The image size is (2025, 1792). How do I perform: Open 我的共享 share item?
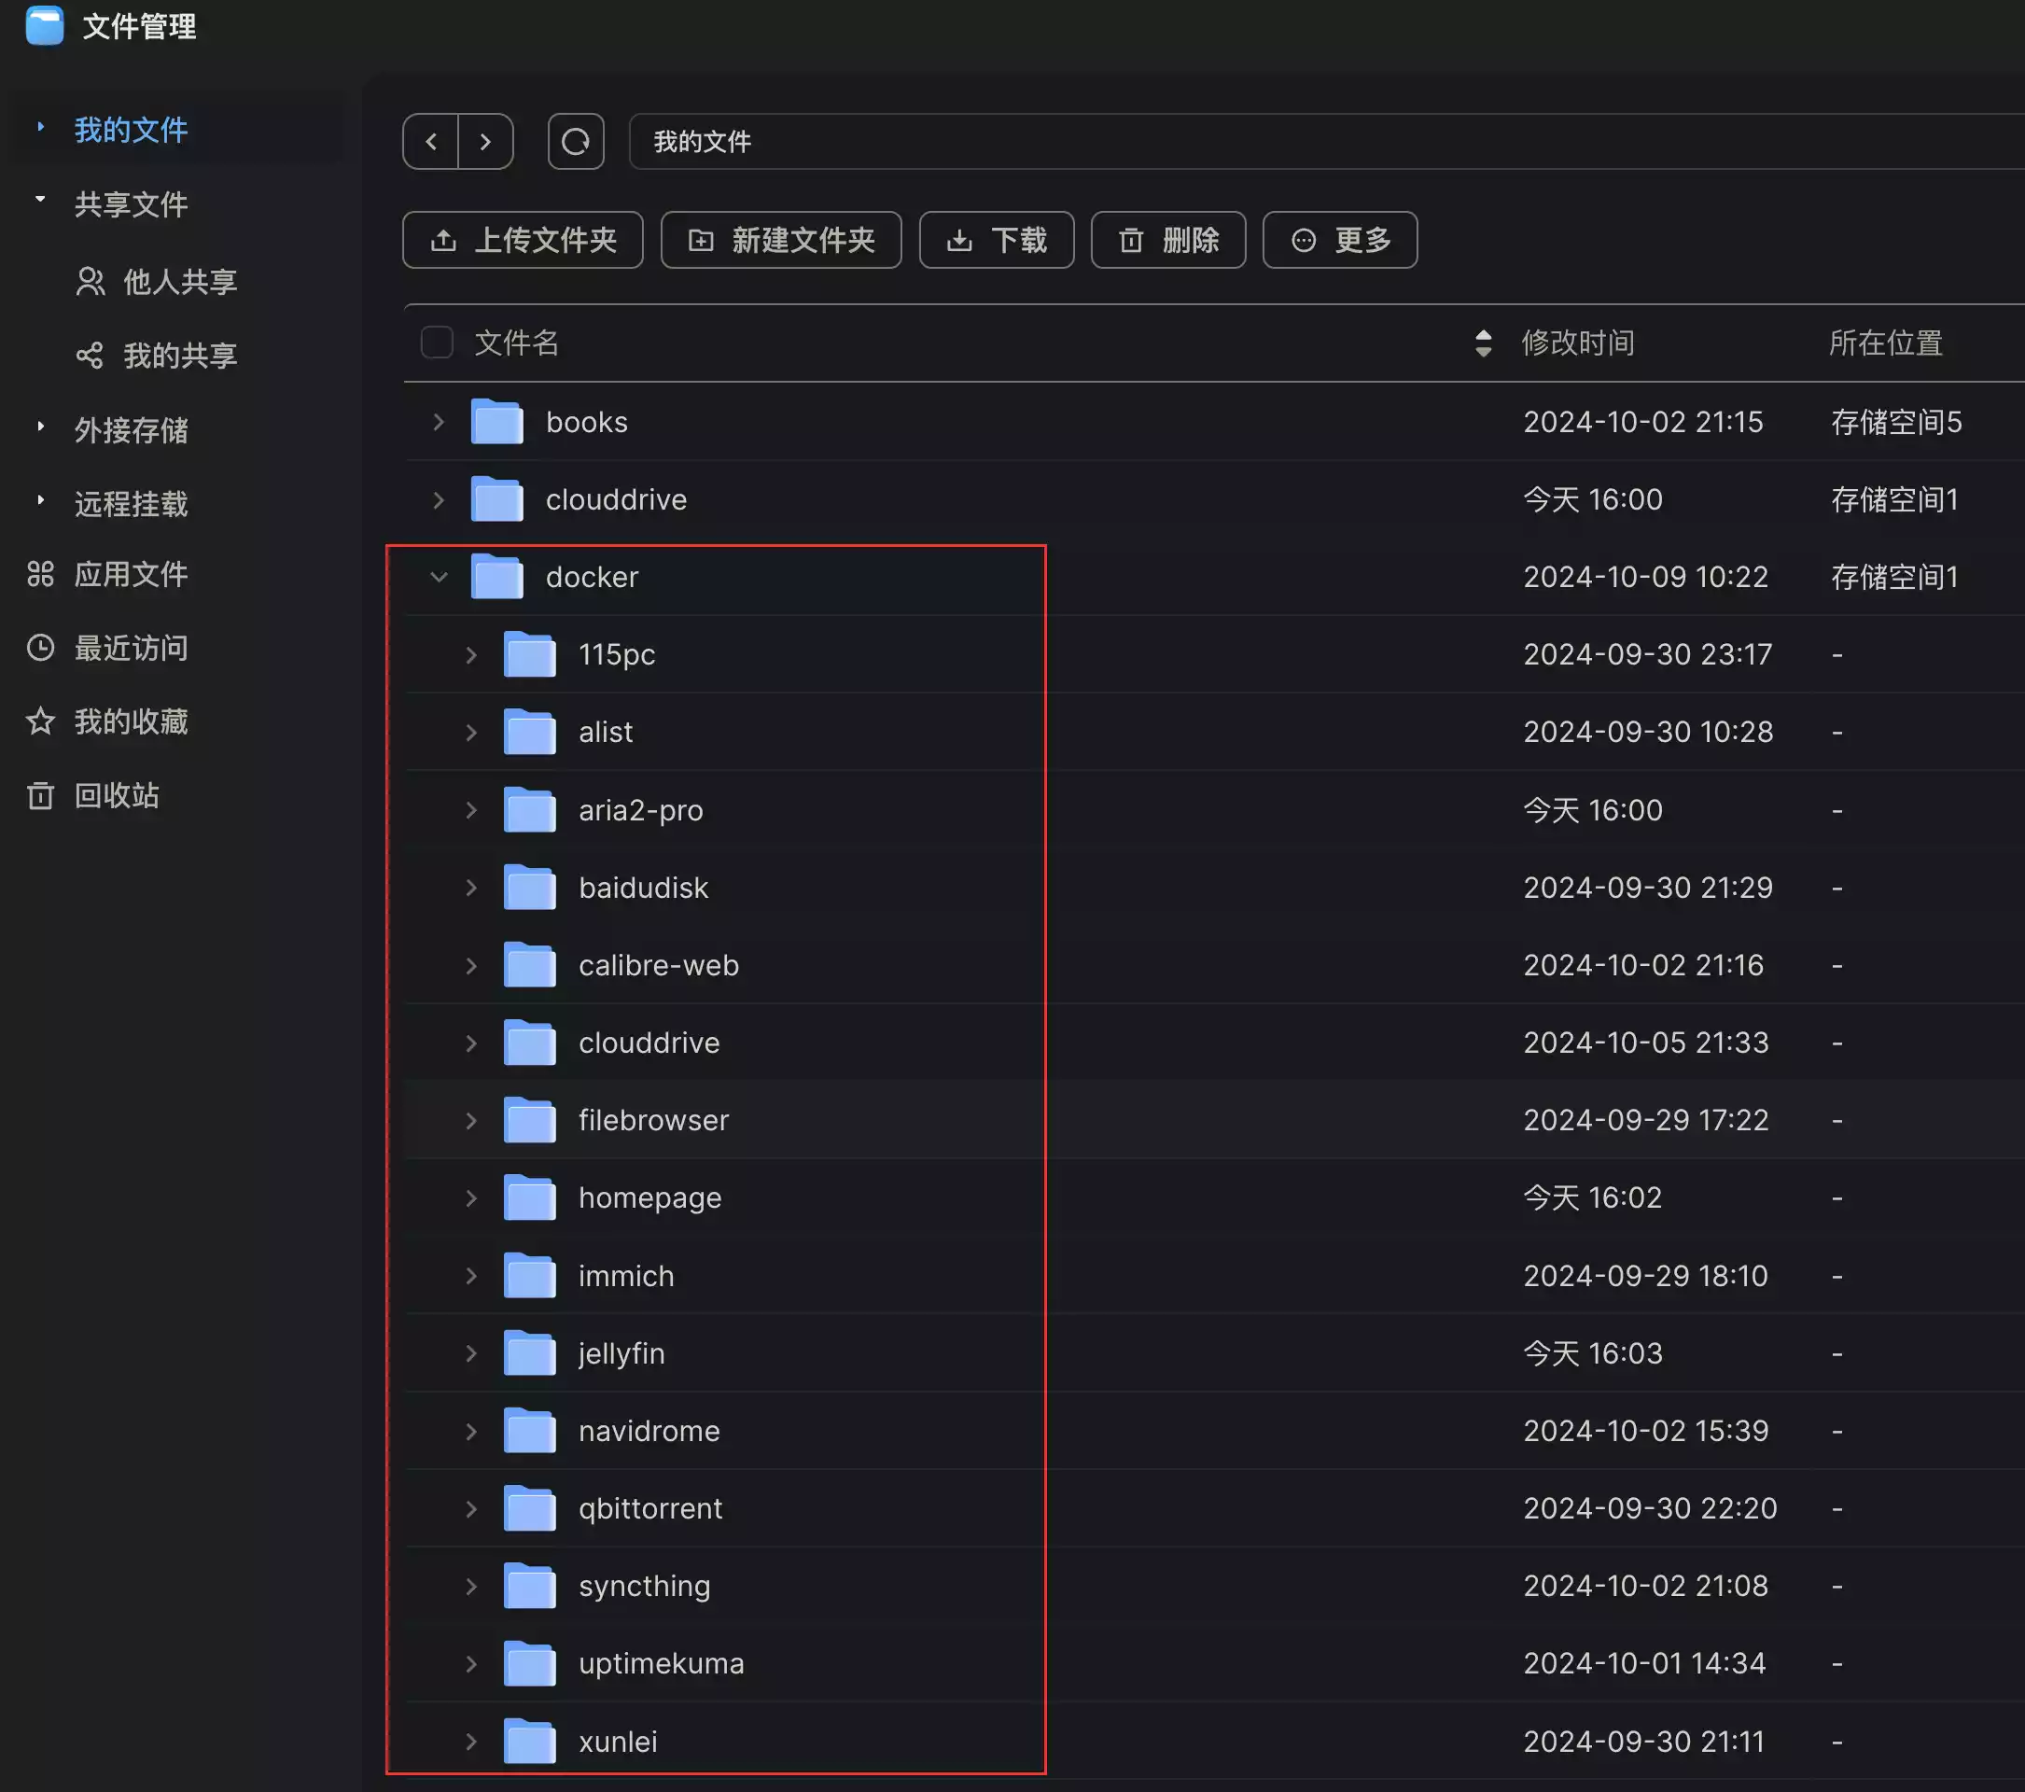coord(179,356)
